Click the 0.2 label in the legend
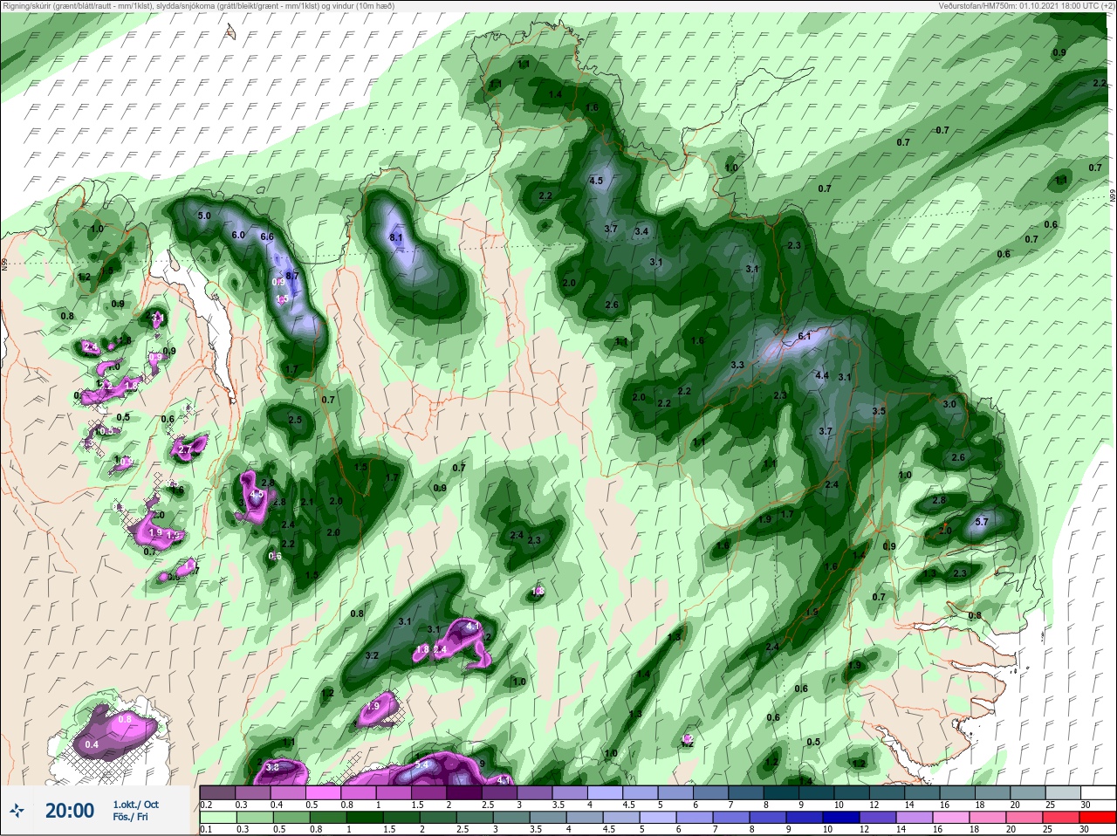The image size is (1117, 836). tap(206, 805)
